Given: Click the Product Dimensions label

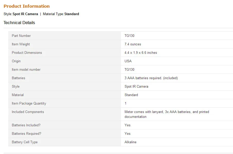Looking at the screenshot, I should tap(27, 53).
